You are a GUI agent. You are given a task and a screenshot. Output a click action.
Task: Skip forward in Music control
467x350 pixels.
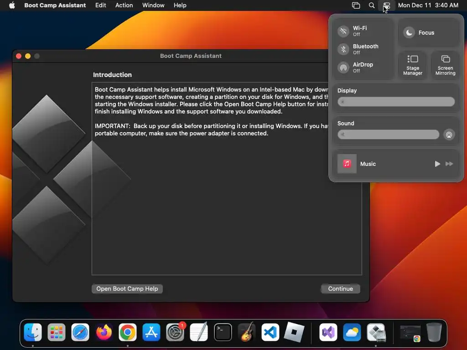click(449, 164)
